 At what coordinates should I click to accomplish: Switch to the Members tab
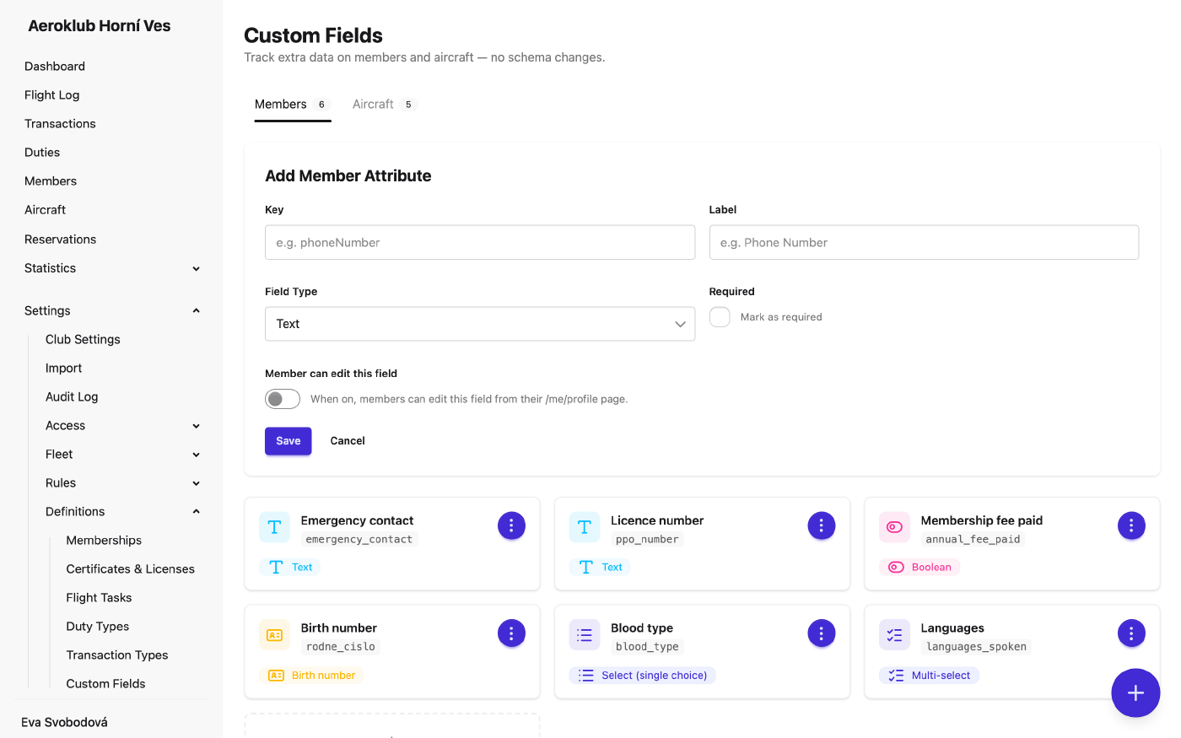point(293,105)
